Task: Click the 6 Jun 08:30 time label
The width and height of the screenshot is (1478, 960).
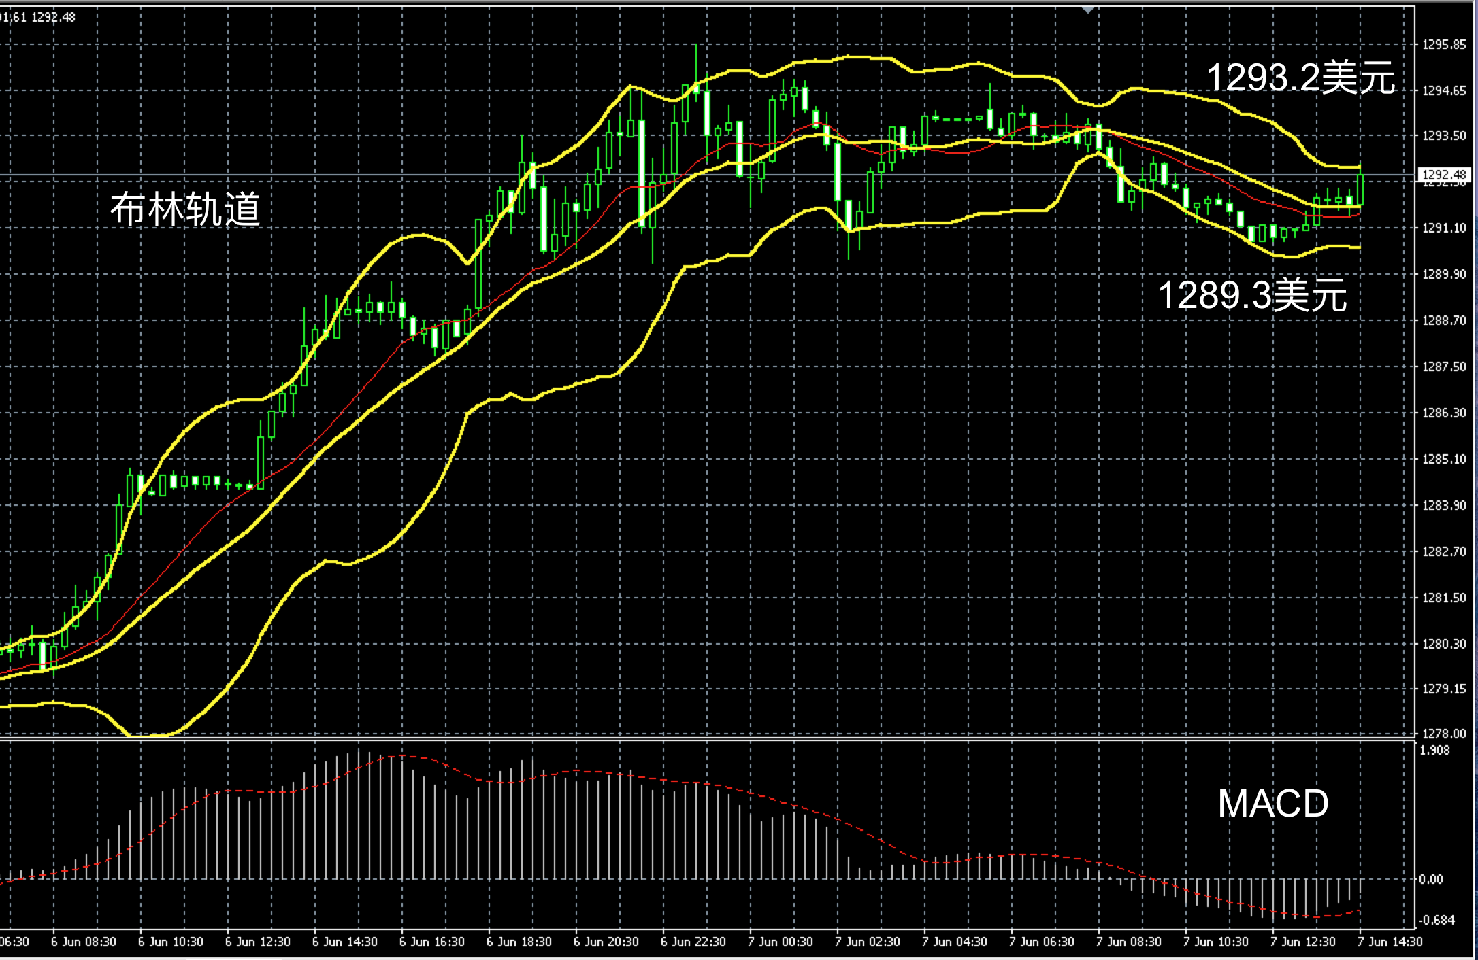Action: pos(83,942)
